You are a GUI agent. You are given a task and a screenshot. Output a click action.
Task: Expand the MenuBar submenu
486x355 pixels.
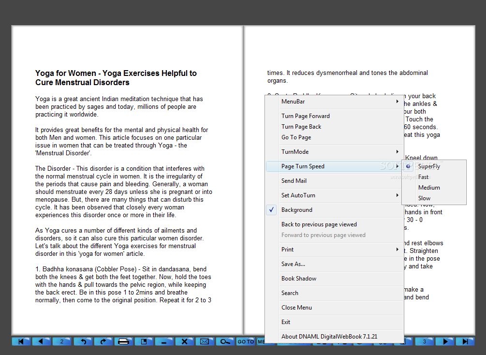[x=335, y=102]
